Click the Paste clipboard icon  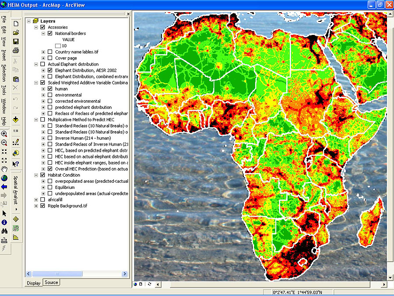tap(16, 79)
